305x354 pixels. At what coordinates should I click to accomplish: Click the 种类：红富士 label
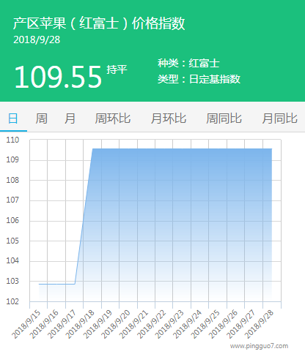[x=188, y=64]
